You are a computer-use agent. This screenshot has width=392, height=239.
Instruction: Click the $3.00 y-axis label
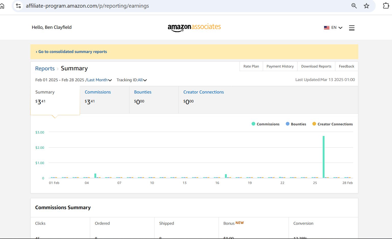(x=40, y=132)
